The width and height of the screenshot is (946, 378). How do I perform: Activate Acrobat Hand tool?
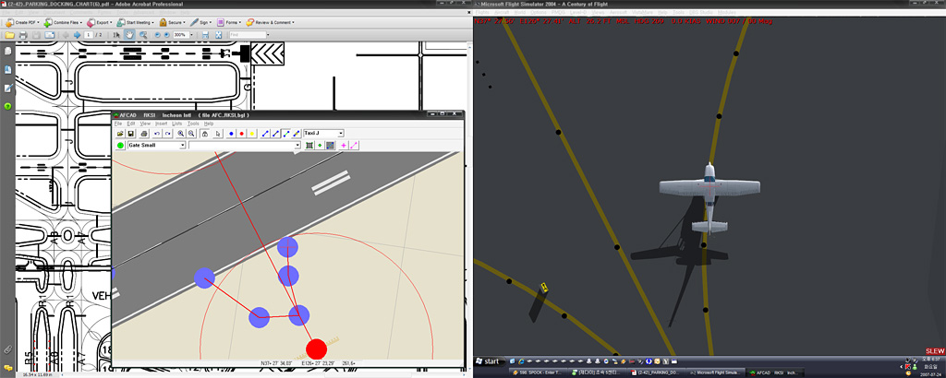coord(129,35)
